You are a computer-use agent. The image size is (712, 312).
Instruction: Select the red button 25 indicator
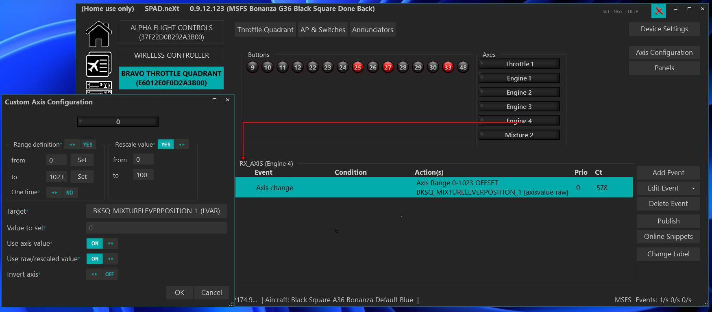[x=358, y=67]
